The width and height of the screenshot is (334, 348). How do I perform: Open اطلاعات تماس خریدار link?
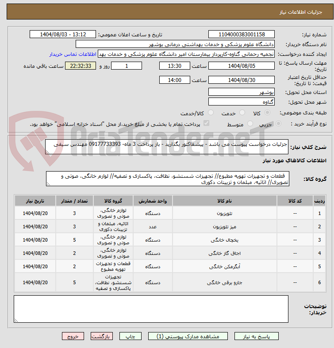(x=73, y=55)
